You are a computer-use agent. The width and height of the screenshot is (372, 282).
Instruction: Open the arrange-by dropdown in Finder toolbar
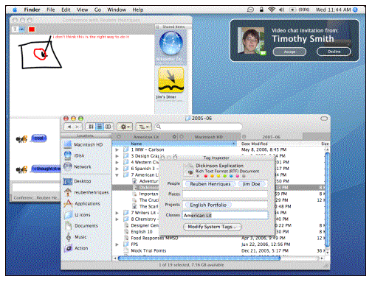click(x=143, y=127)
